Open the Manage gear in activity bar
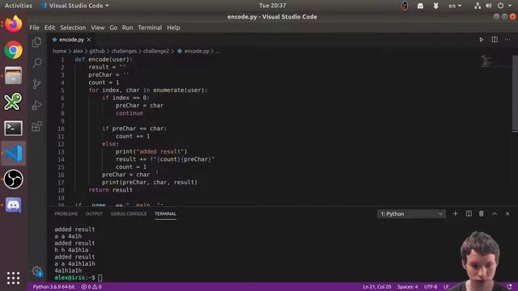 (x=37, y=272)
